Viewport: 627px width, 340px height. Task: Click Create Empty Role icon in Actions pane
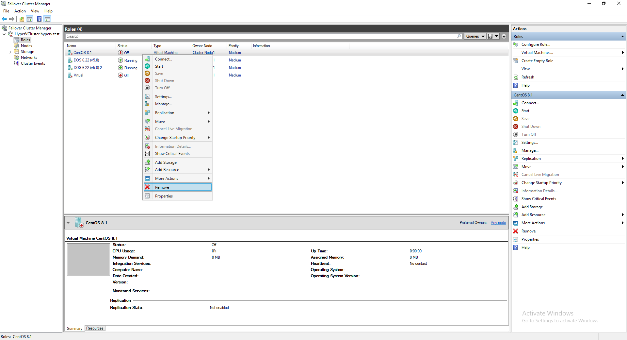pyautogui.click(x=516, y=61)
